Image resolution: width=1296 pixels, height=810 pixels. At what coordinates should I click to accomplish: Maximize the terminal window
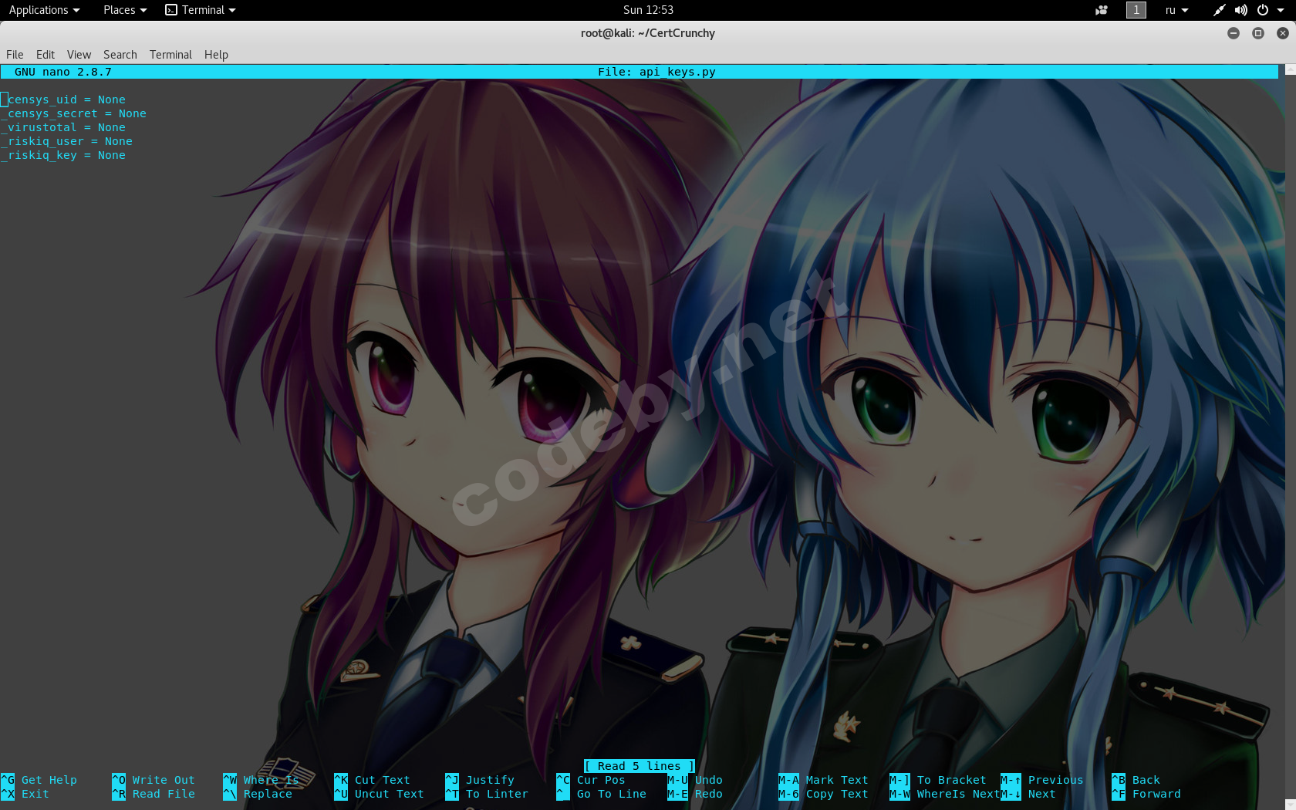pos(1258,33)
